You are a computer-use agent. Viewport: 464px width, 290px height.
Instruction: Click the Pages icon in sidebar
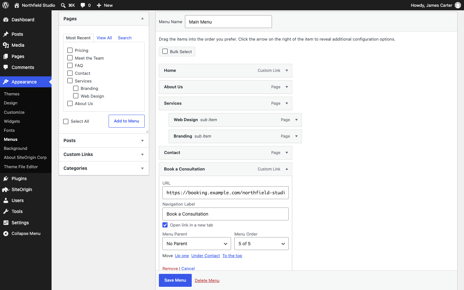pos(6,56)
